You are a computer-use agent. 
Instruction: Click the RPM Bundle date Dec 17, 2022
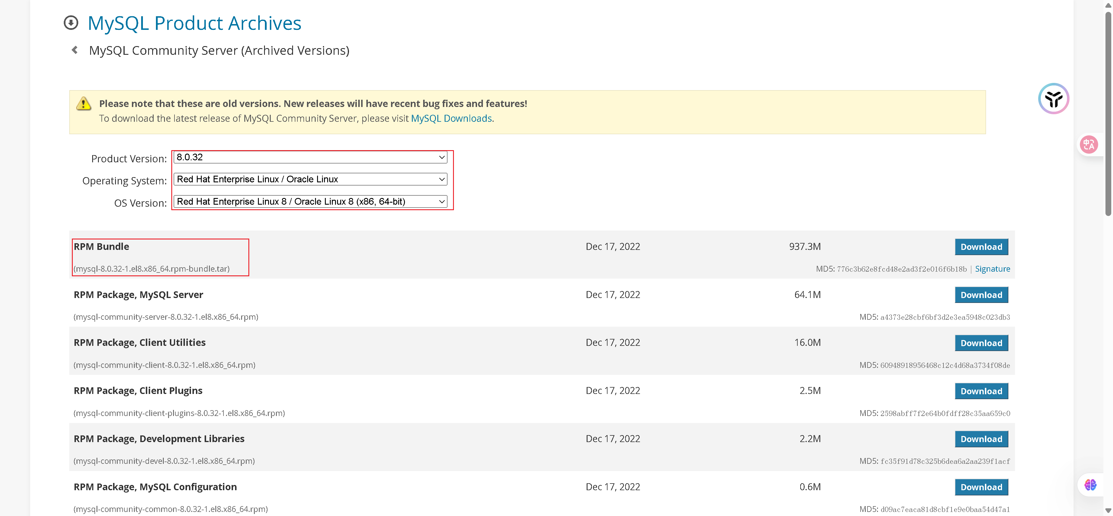coord(613,246)
